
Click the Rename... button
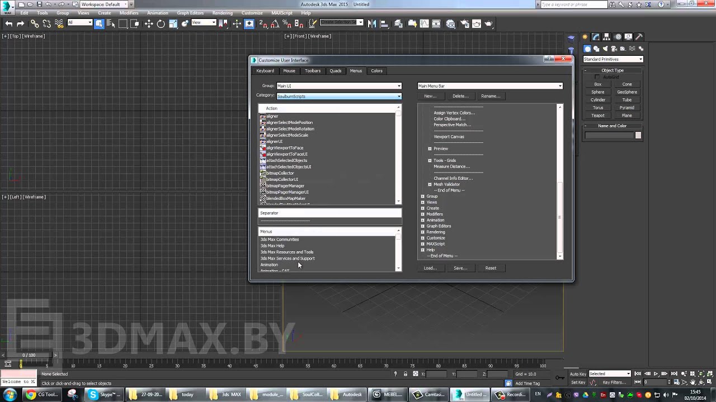click(491, 96)
